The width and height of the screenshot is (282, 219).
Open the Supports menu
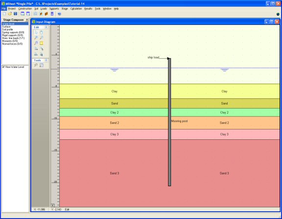click(54, 9)
